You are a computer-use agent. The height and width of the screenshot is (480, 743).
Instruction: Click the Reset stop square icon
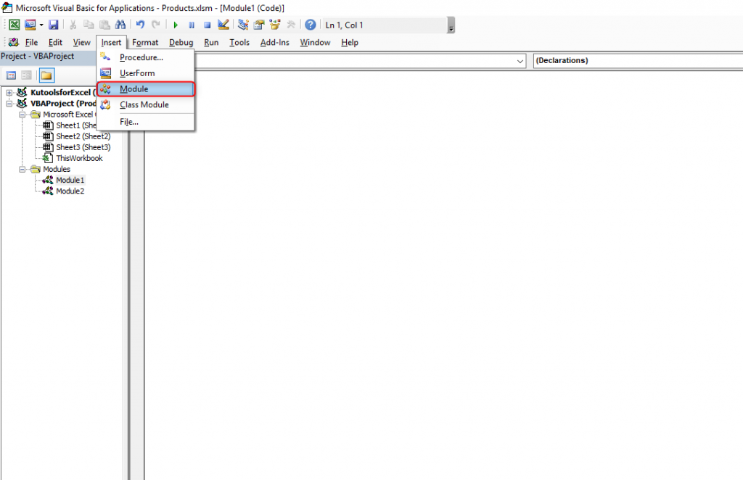pyautogui.click(x=207, y=25)
